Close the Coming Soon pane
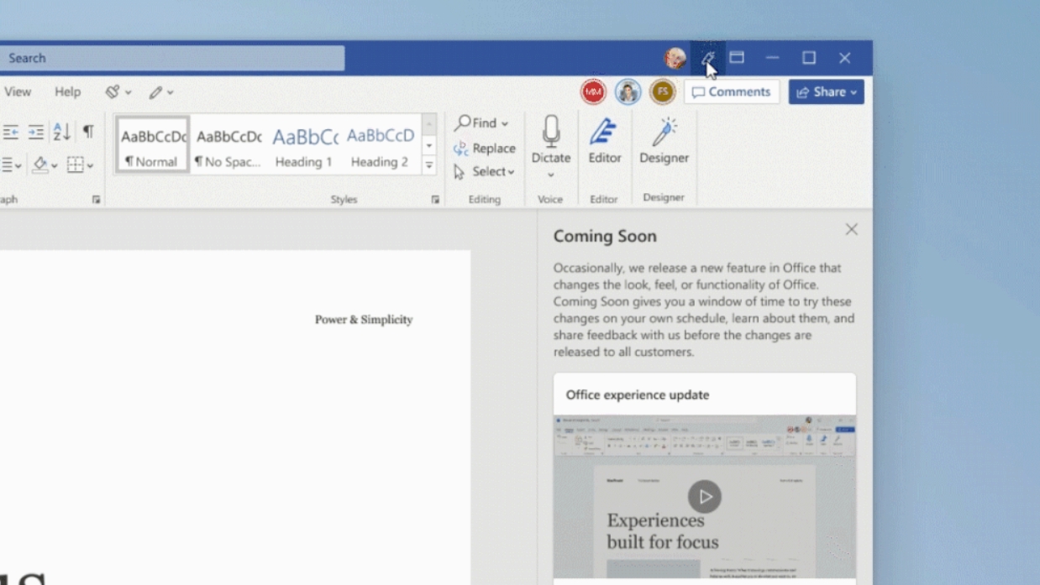Viewport: 1040px width, 585px height. click(852, 229)
